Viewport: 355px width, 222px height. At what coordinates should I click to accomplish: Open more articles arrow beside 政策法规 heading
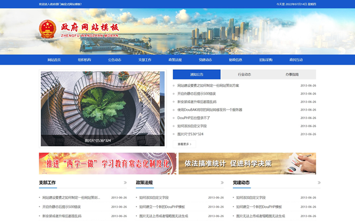tap(222, 182)
